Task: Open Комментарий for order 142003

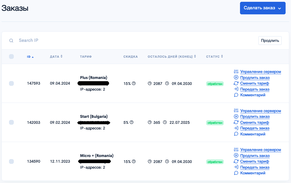Action: pyautogui.click(x=253, y=134)
